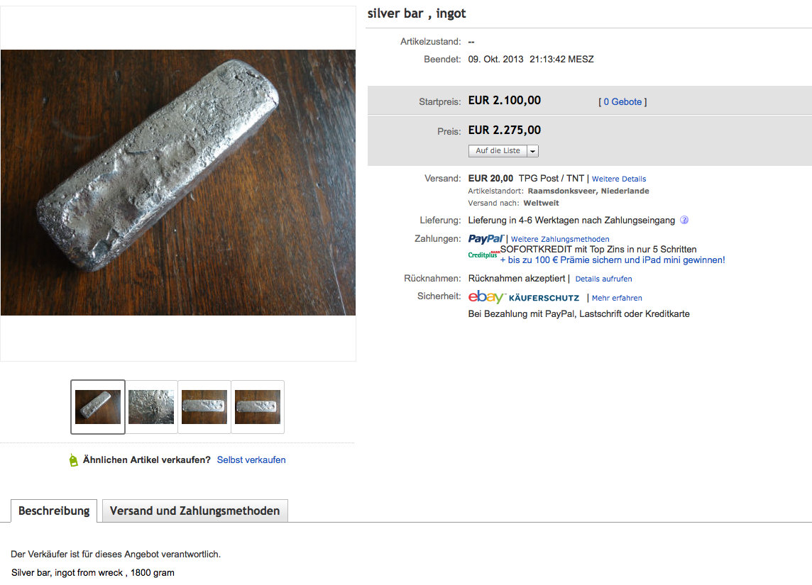Click the eBay Käuferschutz logo

point(524,298)
